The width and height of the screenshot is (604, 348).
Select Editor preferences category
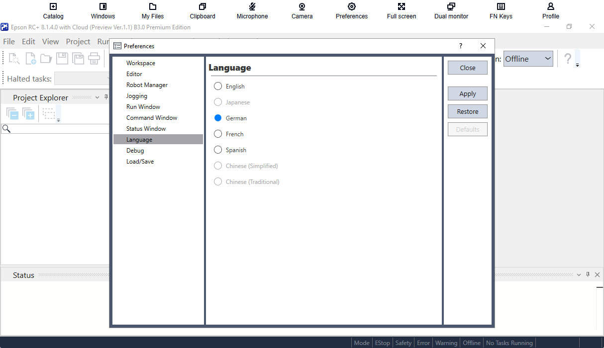[158, 74]
